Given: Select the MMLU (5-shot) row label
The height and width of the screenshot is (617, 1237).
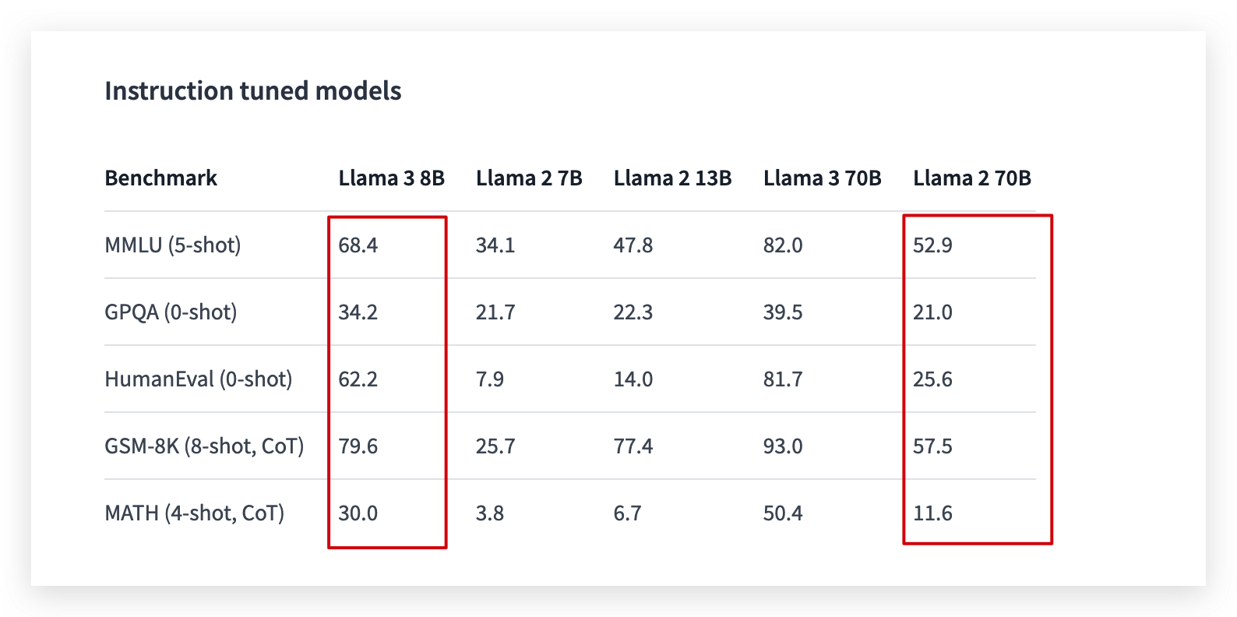Looking at the screenshot, I should tap(173, 245).
